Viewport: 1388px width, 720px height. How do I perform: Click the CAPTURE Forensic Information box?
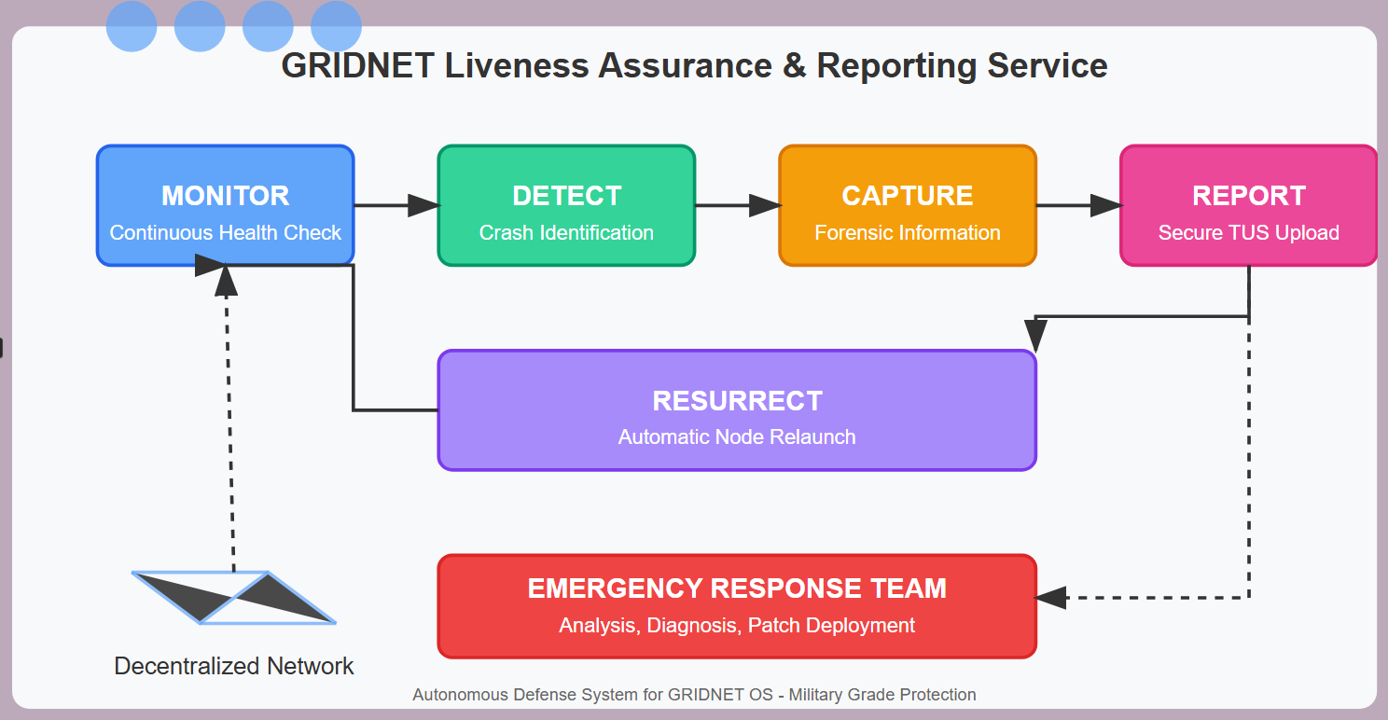click(x=908, y=205)
